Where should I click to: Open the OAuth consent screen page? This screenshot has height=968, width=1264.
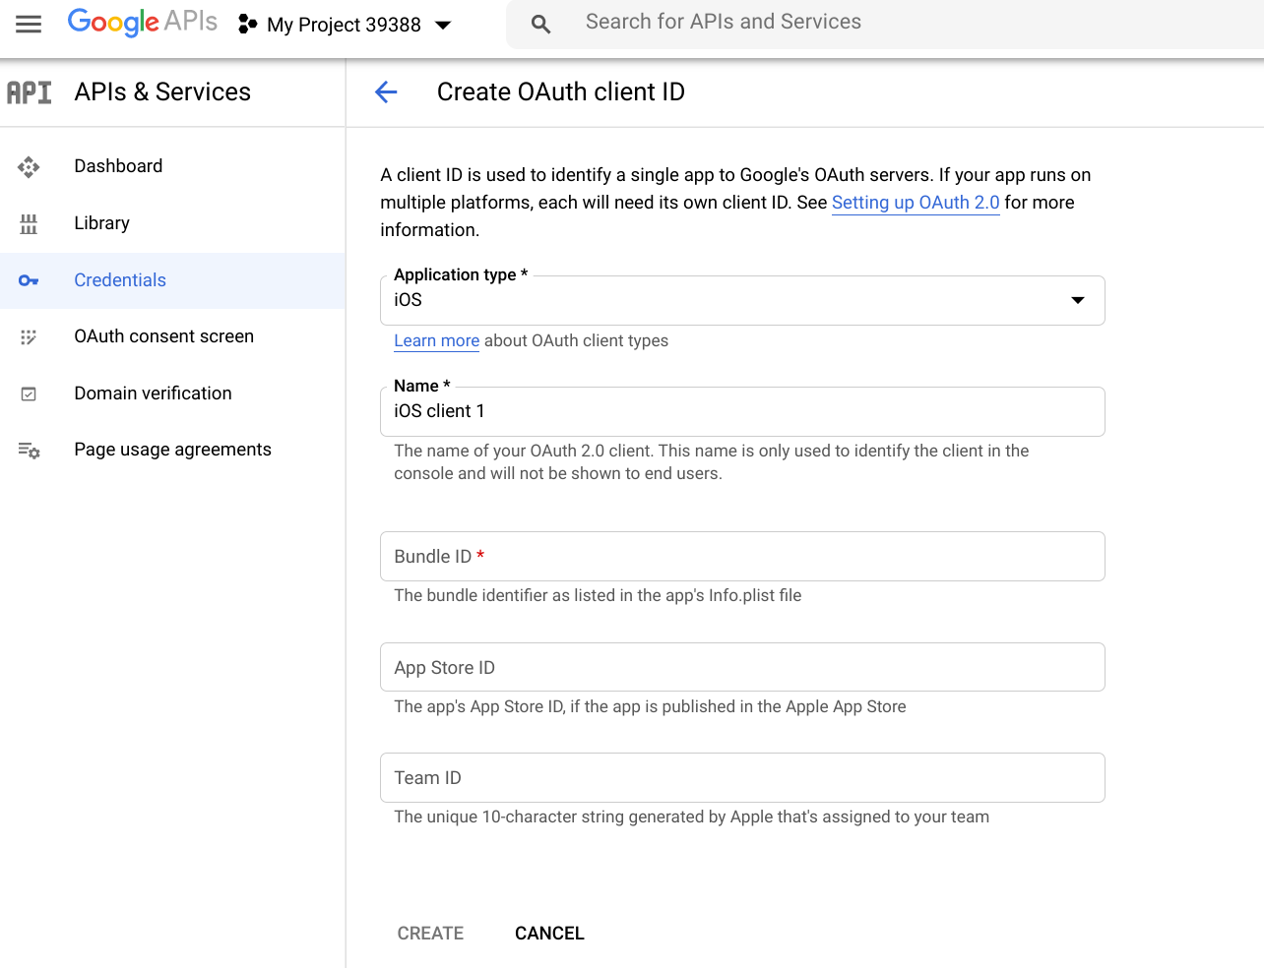[163, 336]
